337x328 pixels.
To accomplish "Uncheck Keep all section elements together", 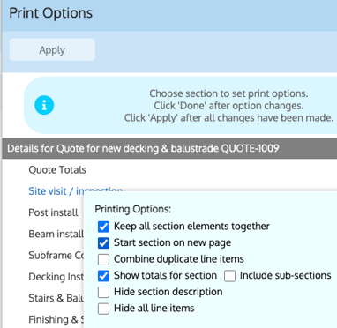I will click(x=103, y=227).
